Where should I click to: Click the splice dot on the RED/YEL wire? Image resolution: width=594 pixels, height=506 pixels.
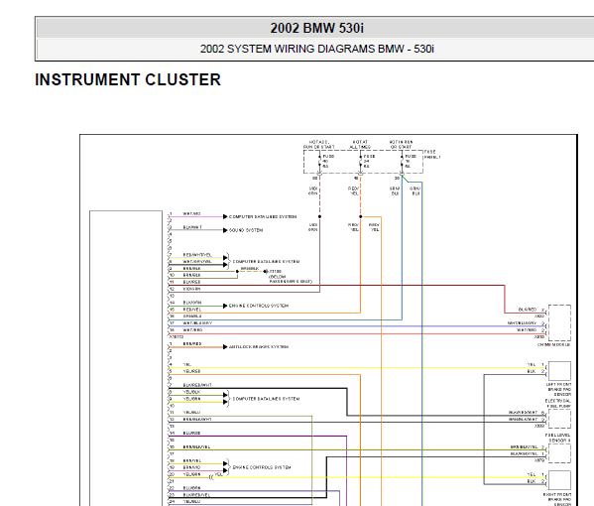(x=361, y=217)
